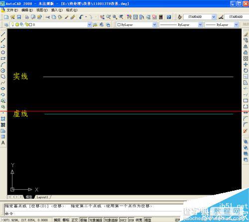Screen dimensions: 249x222
Task: Click the ByLayer color swatch box
Action: (119, 25)
